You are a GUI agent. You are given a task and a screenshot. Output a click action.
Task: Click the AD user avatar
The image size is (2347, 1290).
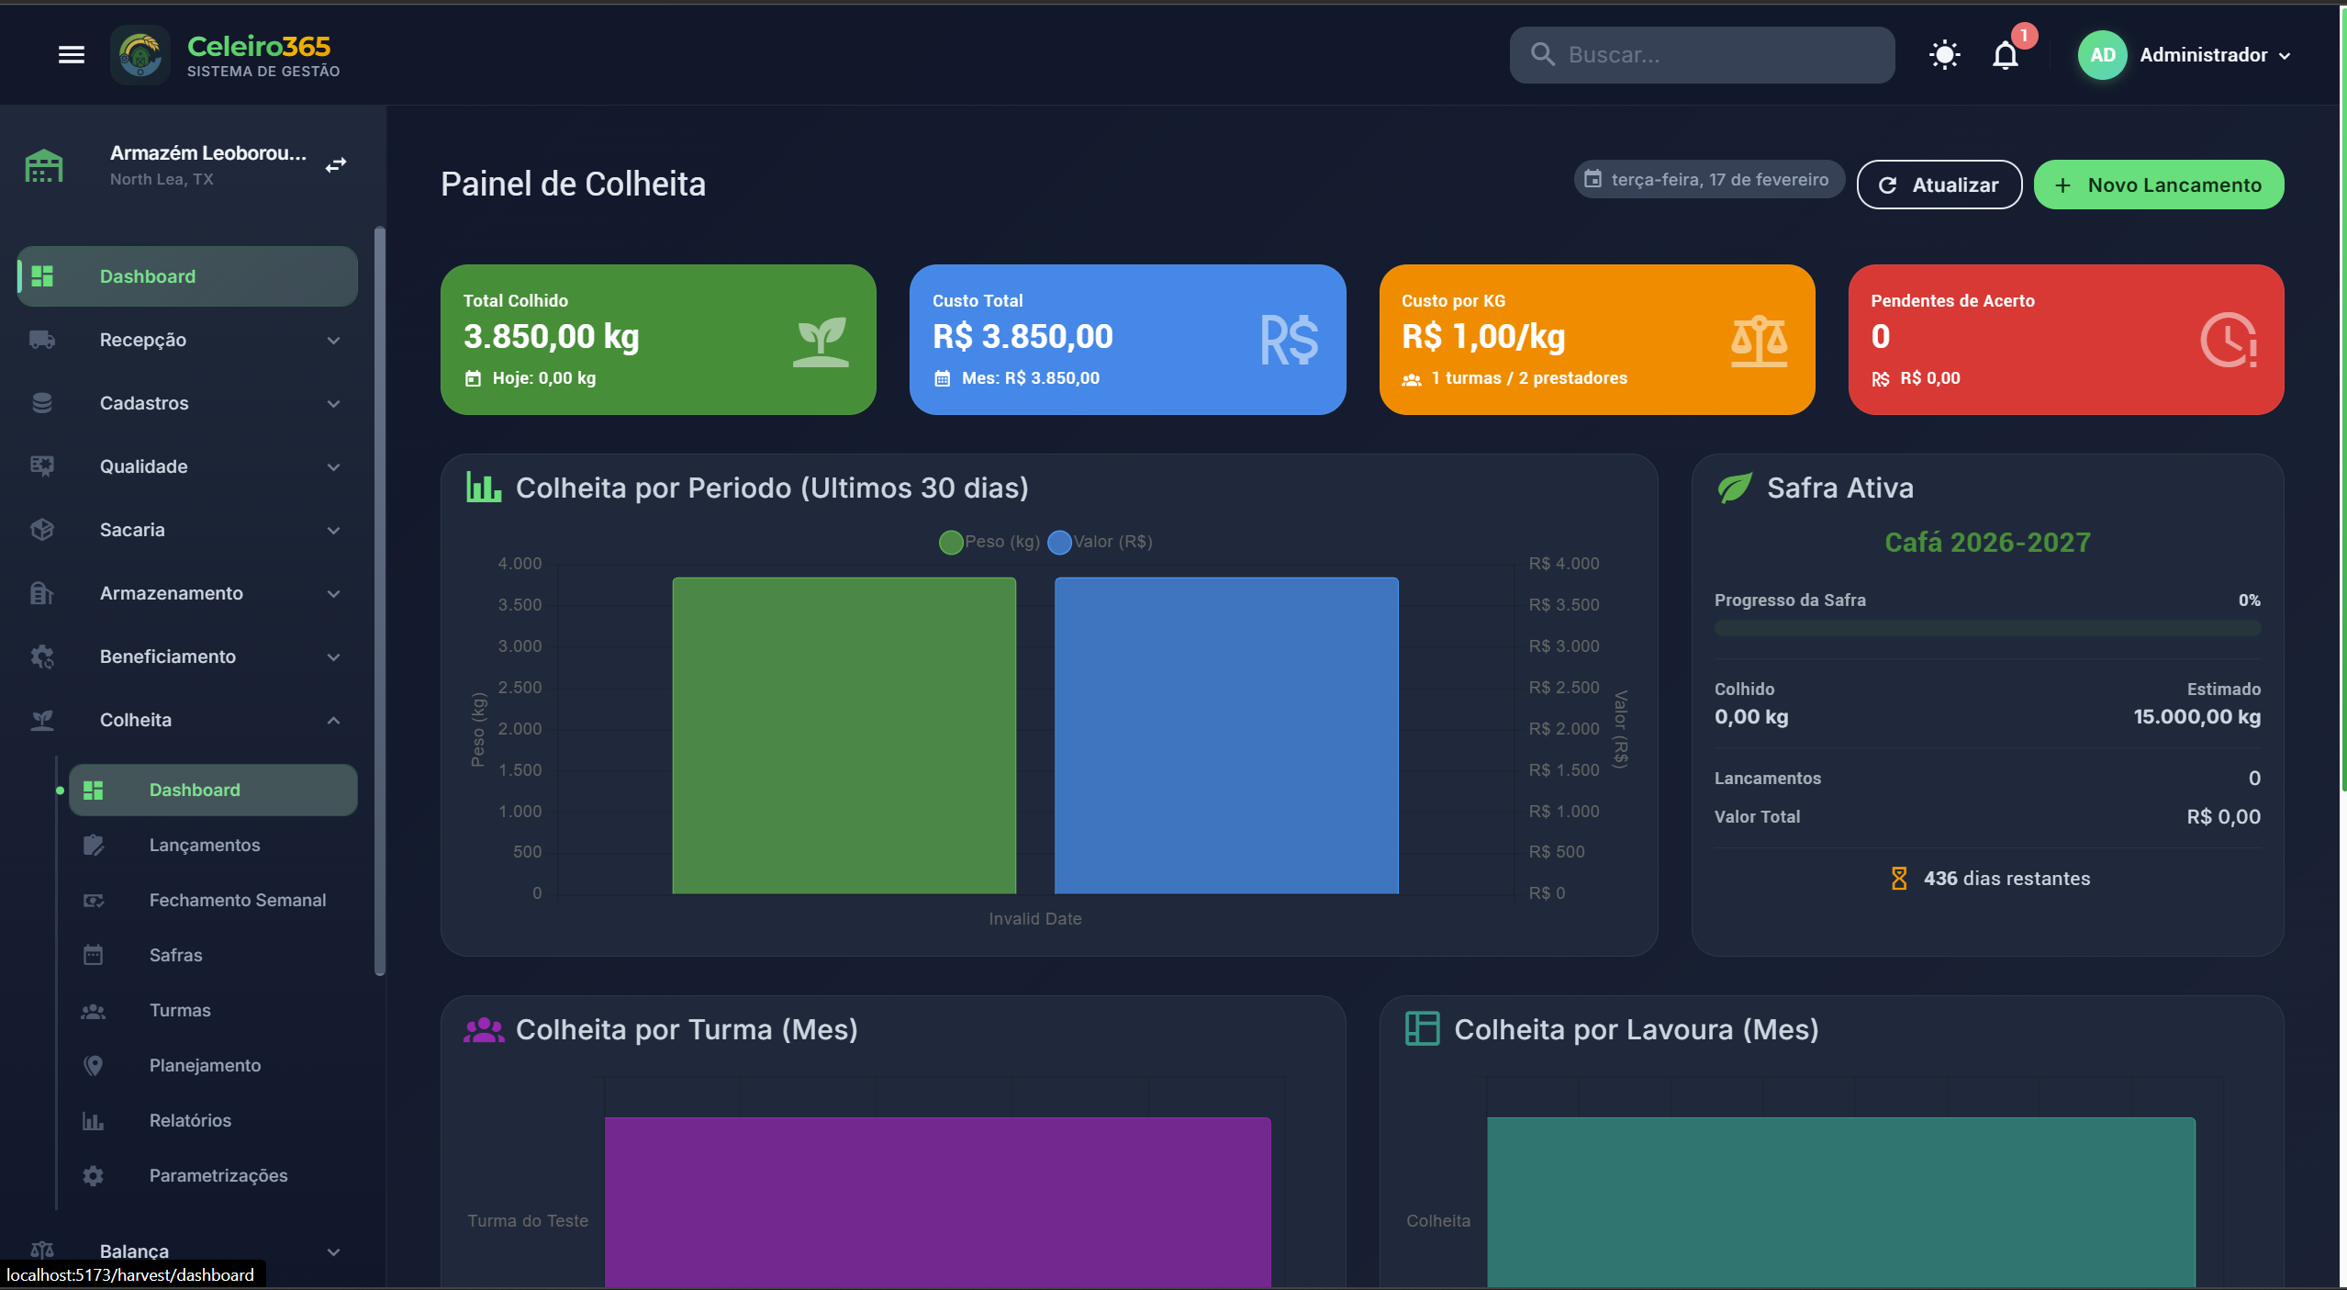click(2102, 55)
